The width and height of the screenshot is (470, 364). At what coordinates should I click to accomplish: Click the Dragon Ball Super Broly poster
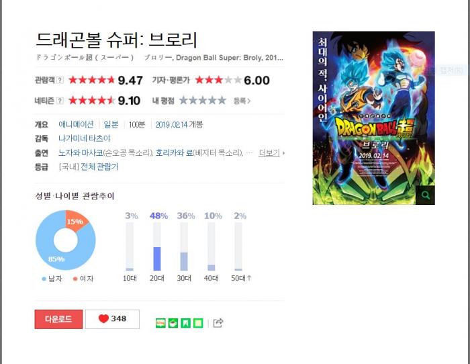[373, 118]
